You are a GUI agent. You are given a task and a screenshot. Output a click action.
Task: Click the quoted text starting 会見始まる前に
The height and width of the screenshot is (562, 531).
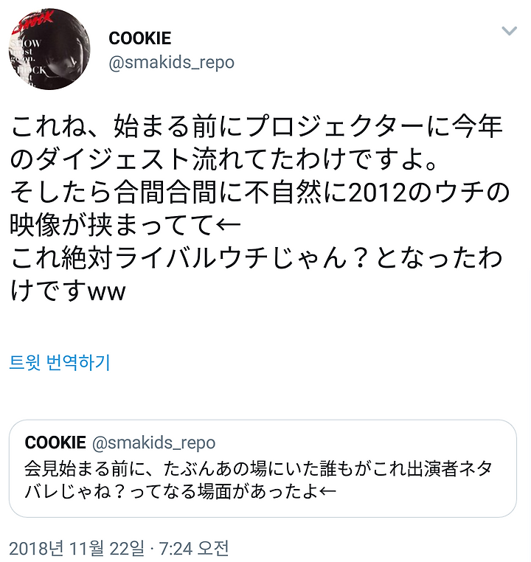point(258,480)
